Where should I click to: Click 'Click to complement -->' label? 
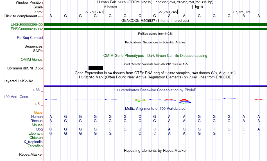click(x=23, y=16)
